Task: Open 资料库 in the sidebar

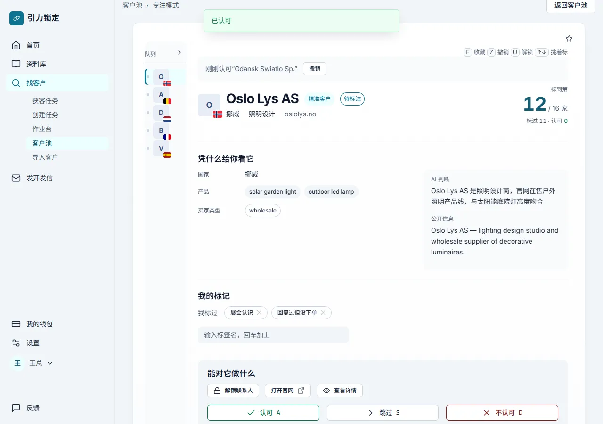Action: 57,64
